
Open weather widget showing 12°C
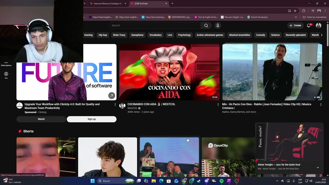click(12, 181)
